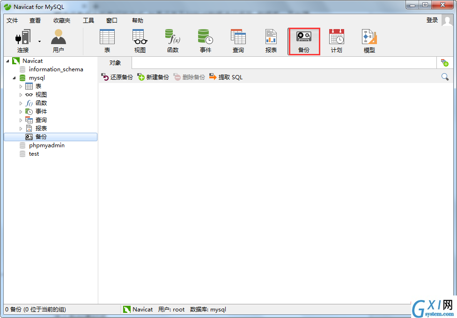Image resolution: width=457 pixels, height=318 pixels.
Task: Expand the 报表 tree node
Action: coord(21,129)
